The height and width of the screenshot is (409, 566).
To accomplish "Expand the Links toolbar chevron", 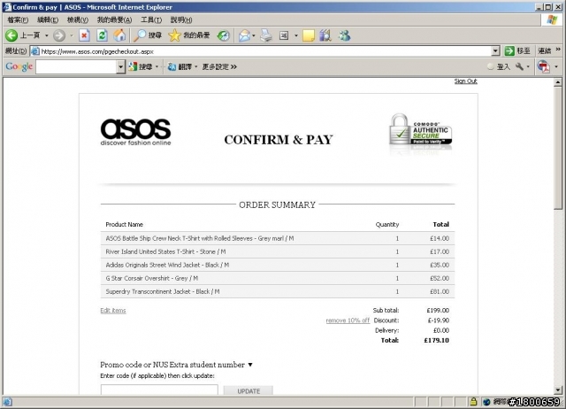I will [558, 49].
